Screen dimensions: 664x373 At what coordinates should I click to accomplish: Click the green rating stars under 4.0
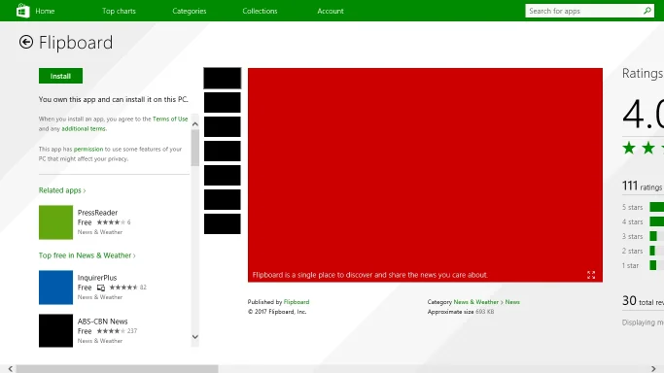tap(643, 148)
